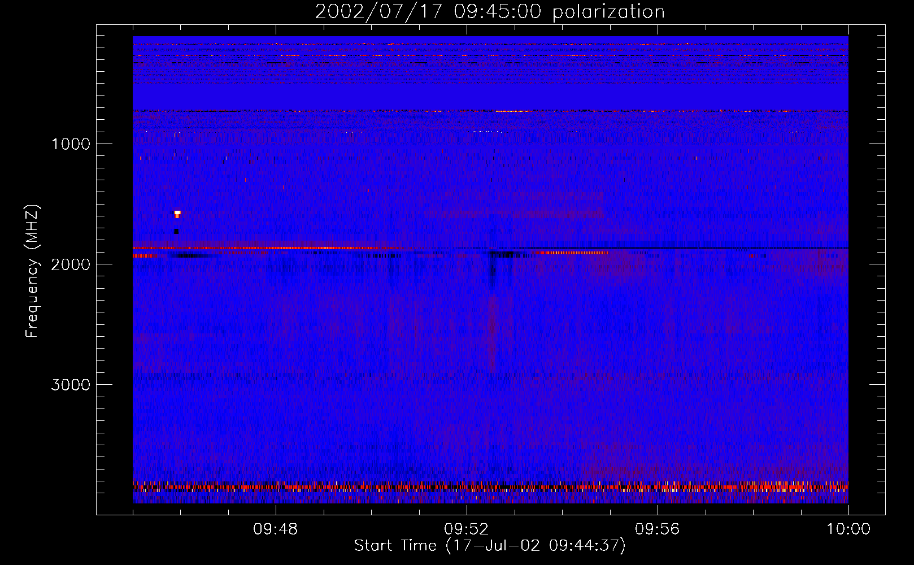Click the 09:56 time tick label

[658, 529]
